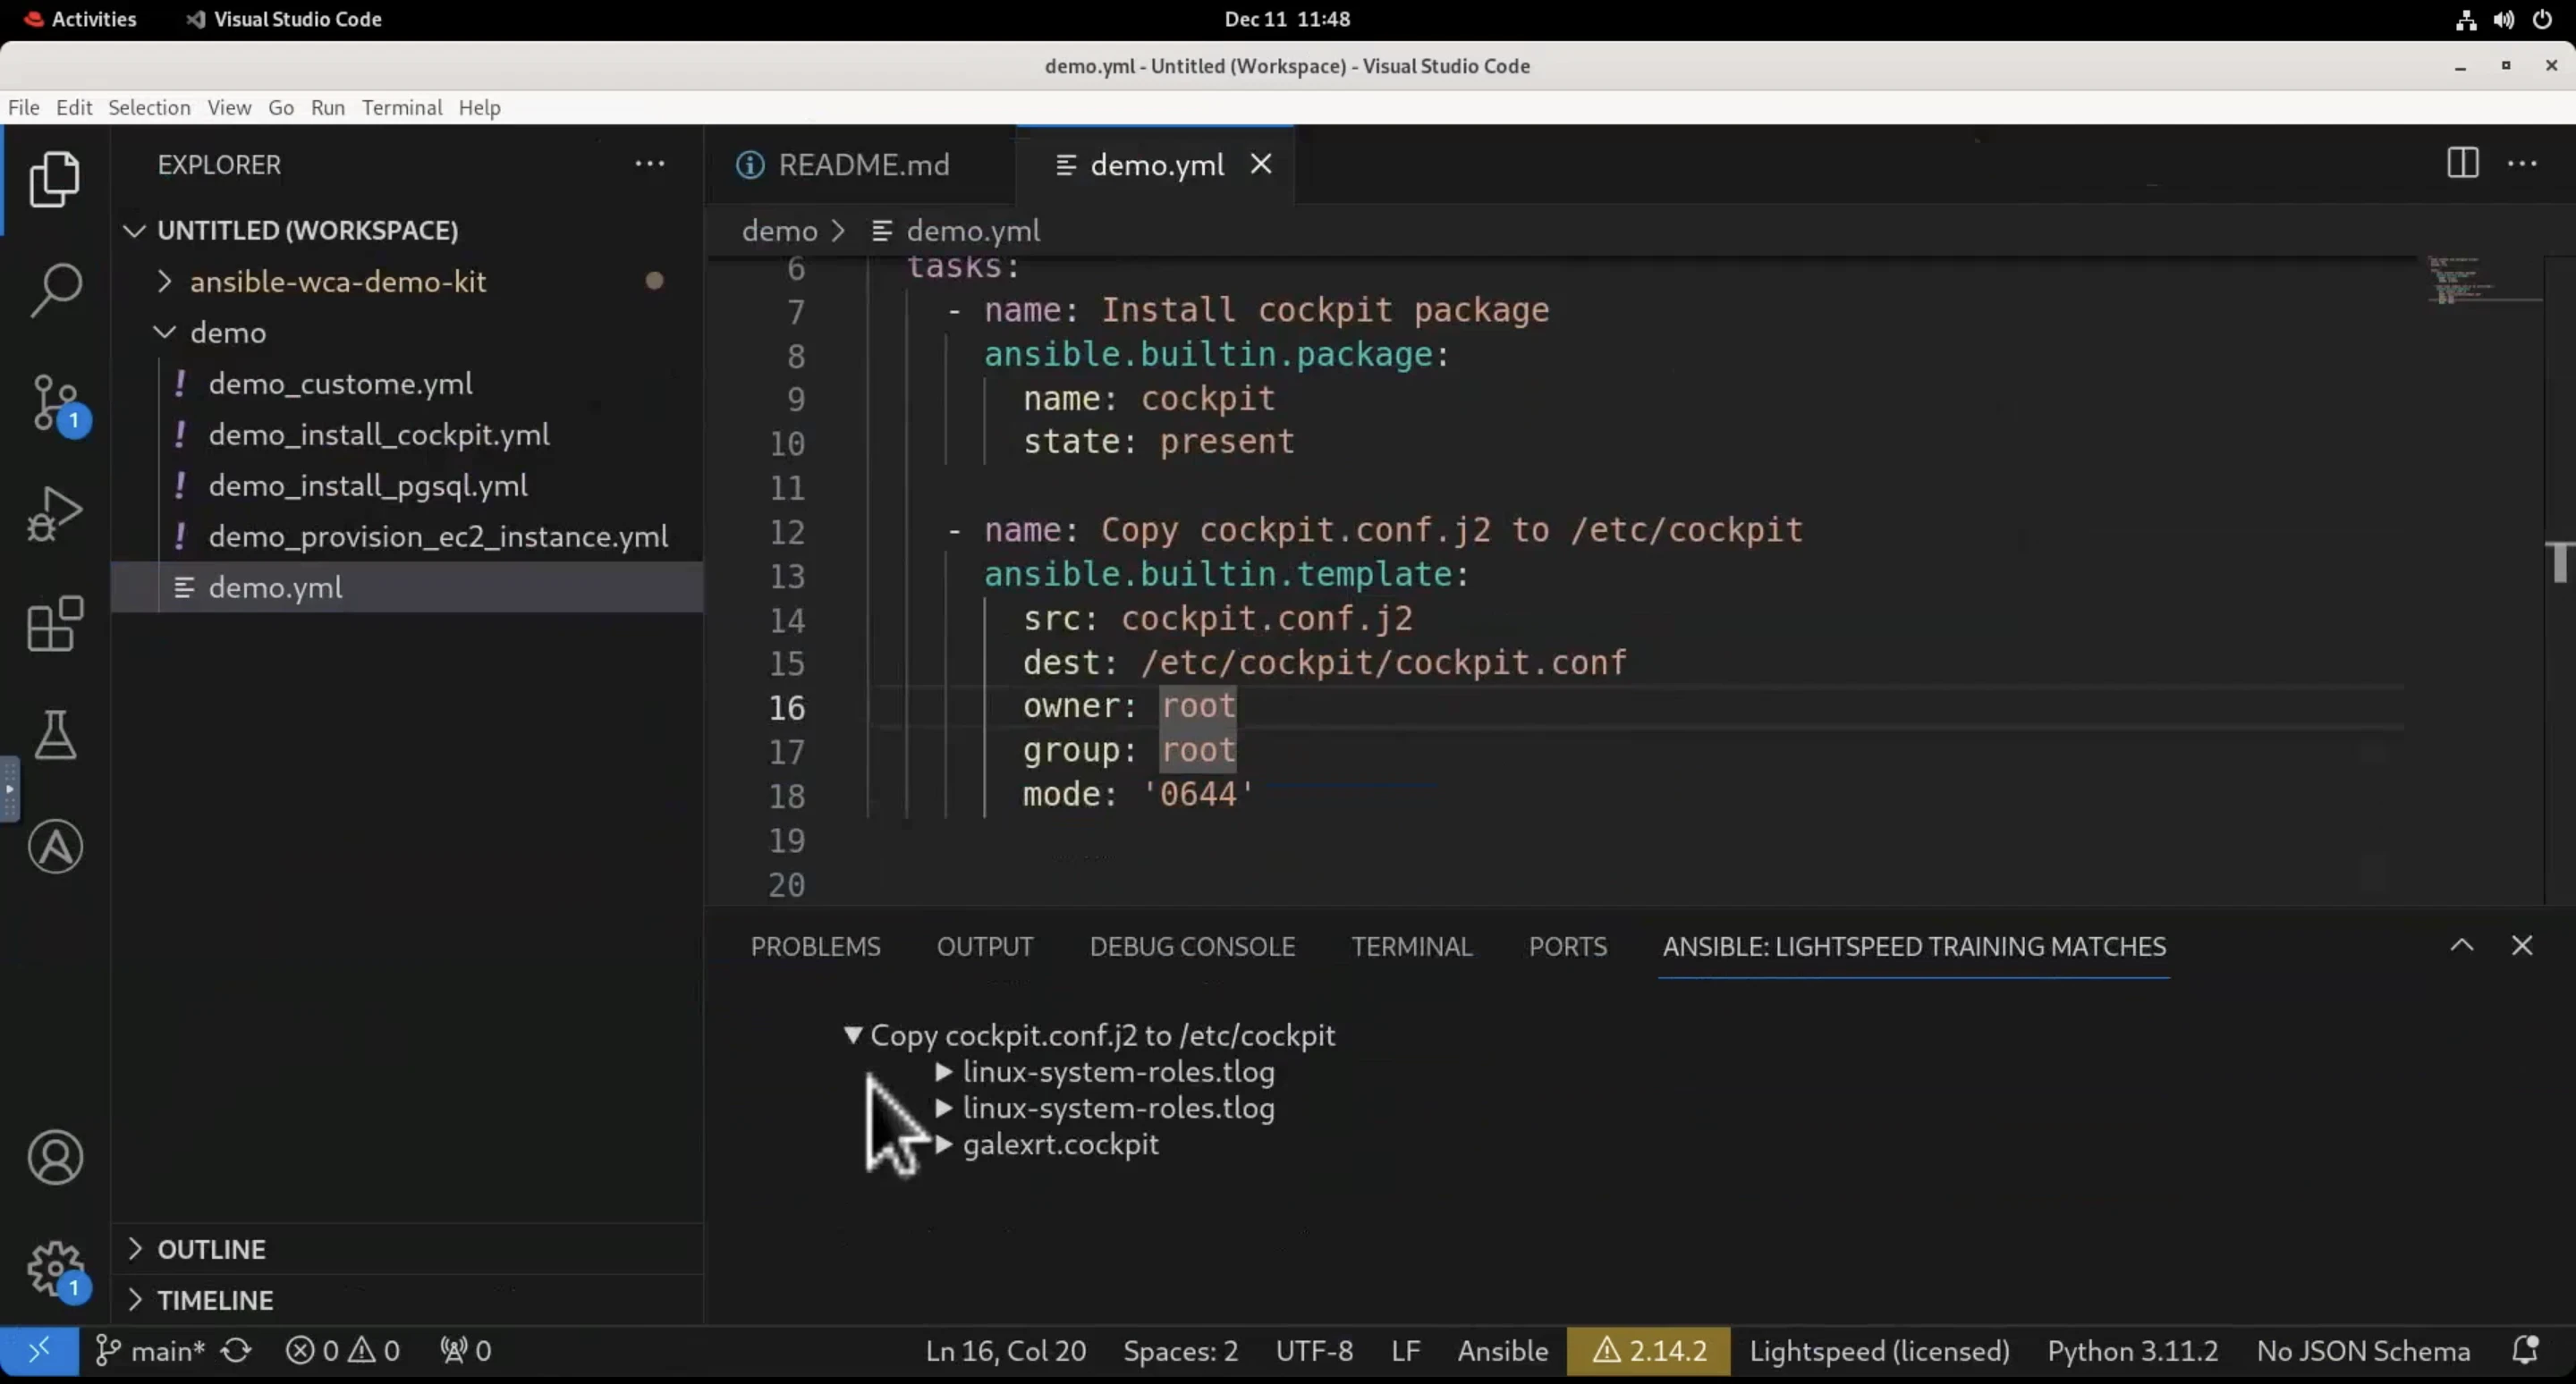The image size is (2576, 1384).
Task: Open demo_custome.yml file
Action: 407,384
